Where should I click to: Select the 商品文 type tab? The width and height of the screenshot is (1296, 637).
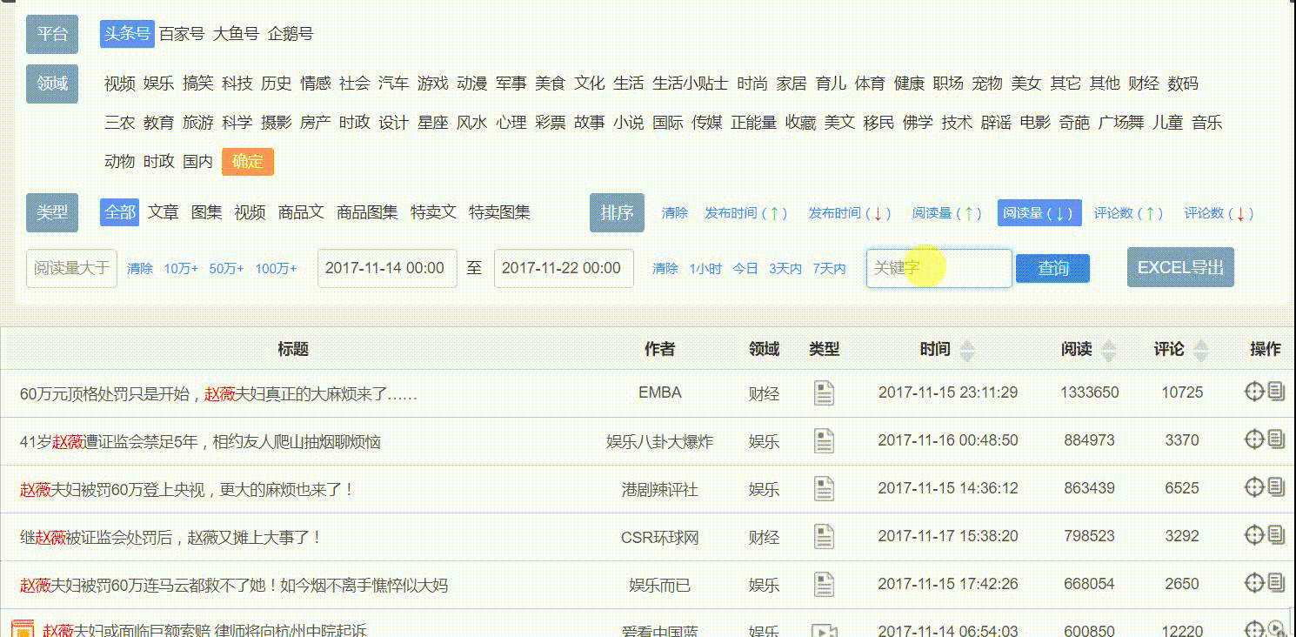(x=302, y=211)
